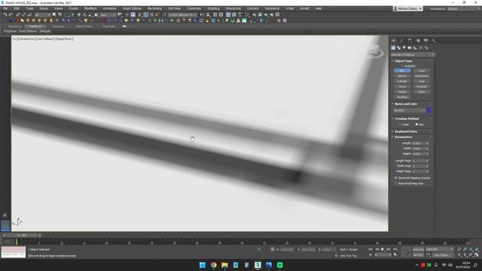Toggle the AutoGrid checkbox

401,66
